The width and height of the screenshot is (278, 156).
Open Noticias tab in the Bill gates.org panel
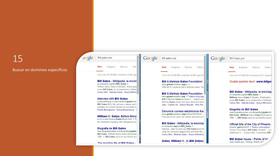pyautogui.click(x=188, y=67)
